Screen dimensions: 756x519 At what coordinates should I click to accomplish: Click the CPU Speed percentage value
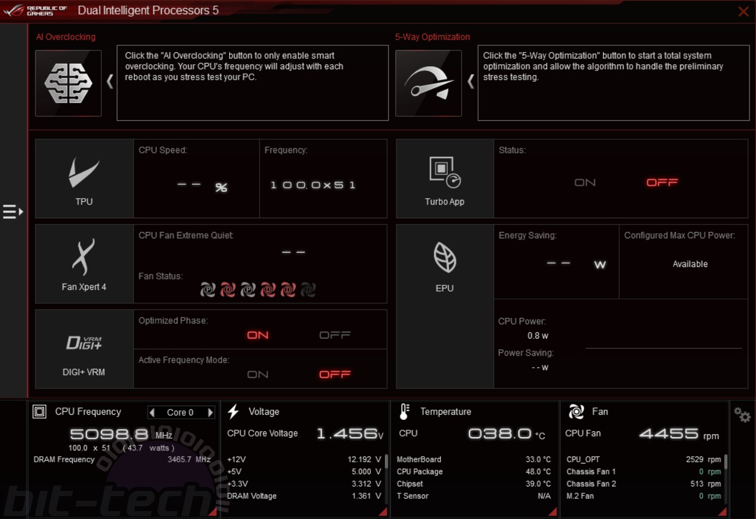point(202,186)
